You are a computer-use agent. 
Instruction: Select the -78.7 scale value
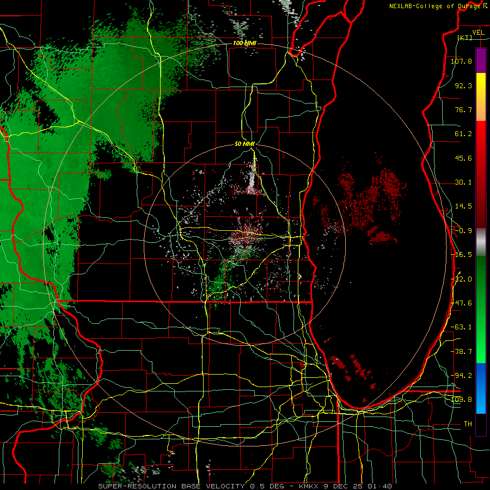tap(462, 352)
